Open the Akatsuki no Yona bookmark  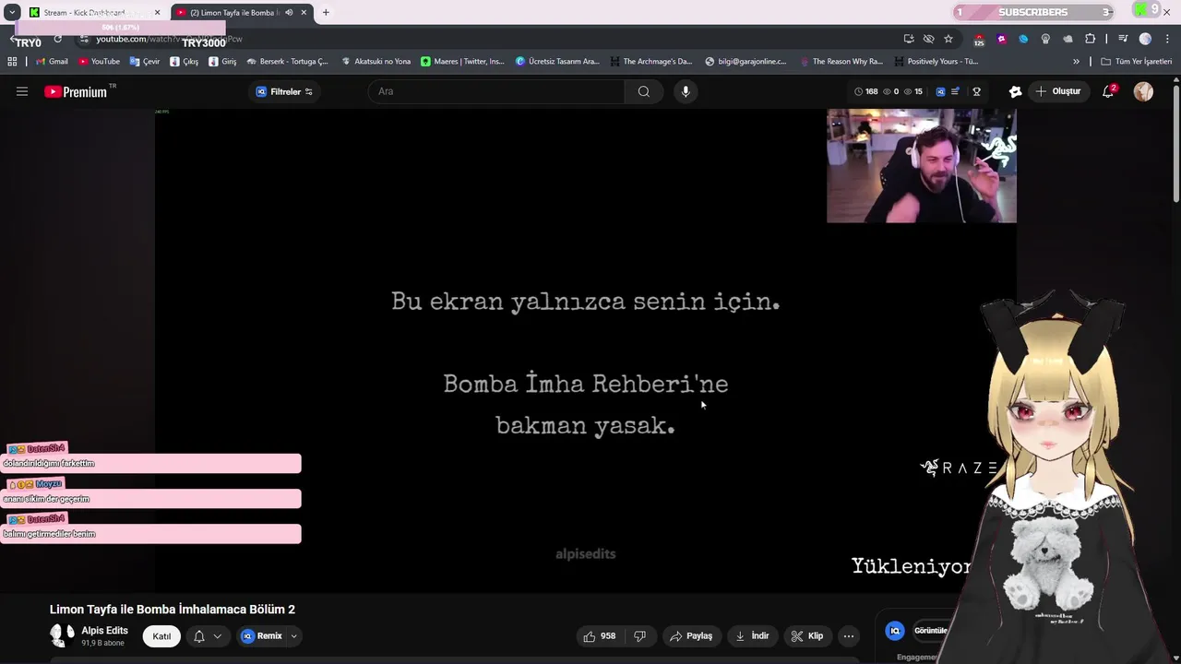376,62
